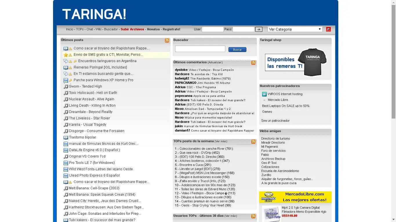Open TOPs from the navigation bar
The width and height of the screenshot is (396, 222).
pyautogui.click(x=80, y=29)
